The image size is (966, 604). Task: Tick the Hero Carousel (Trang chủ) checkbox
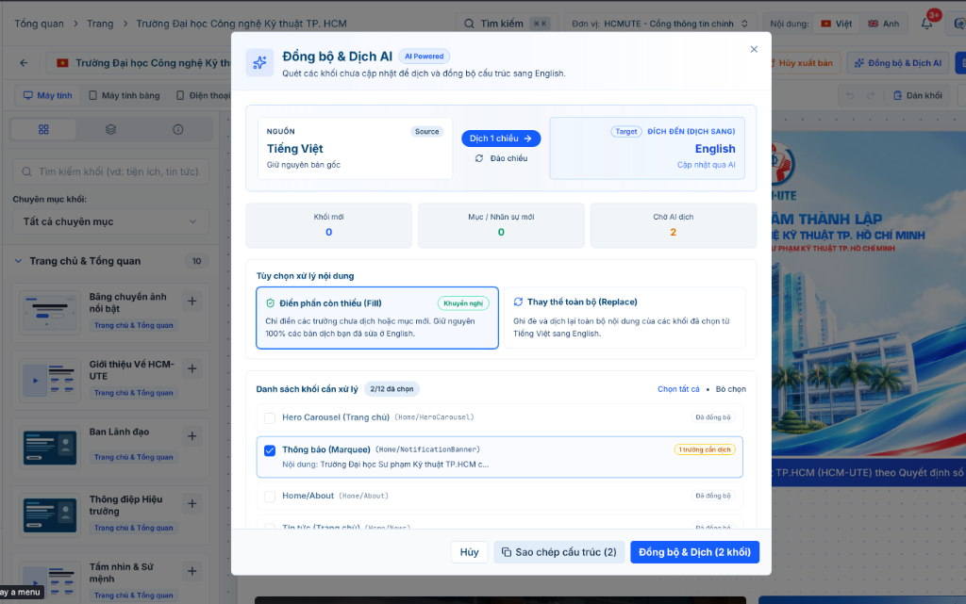[270, 418]
